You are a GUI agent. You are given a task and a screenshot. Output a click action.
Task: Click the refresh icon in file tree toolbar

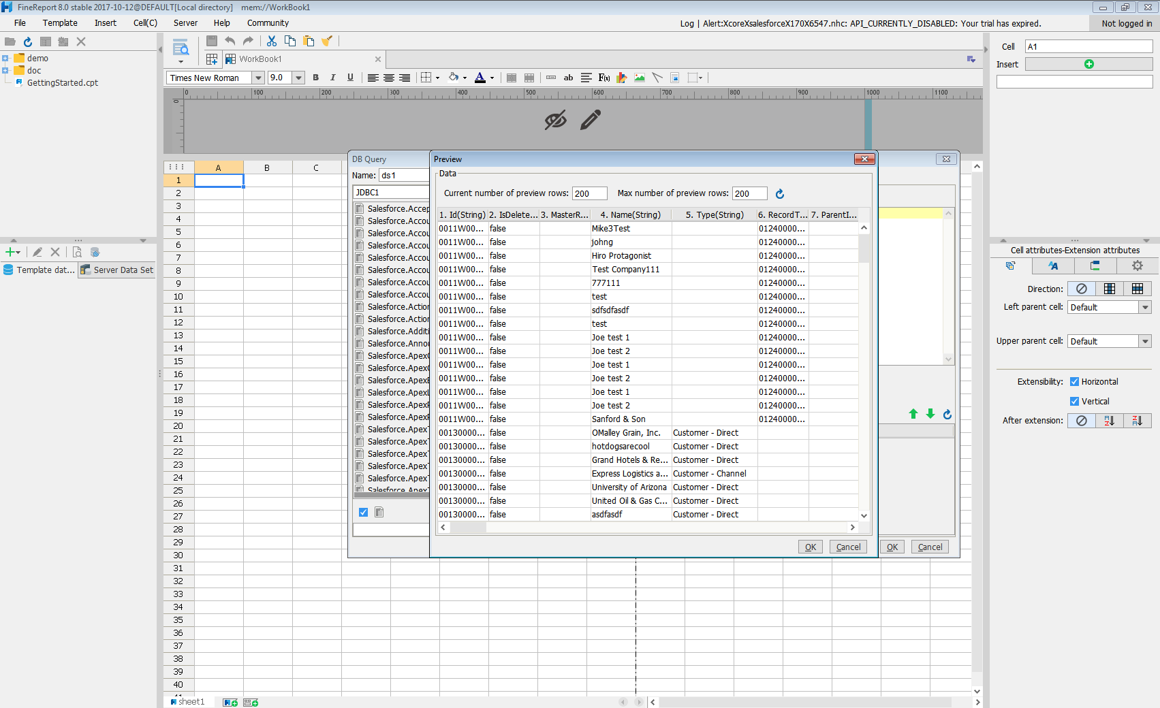[28, 42]
